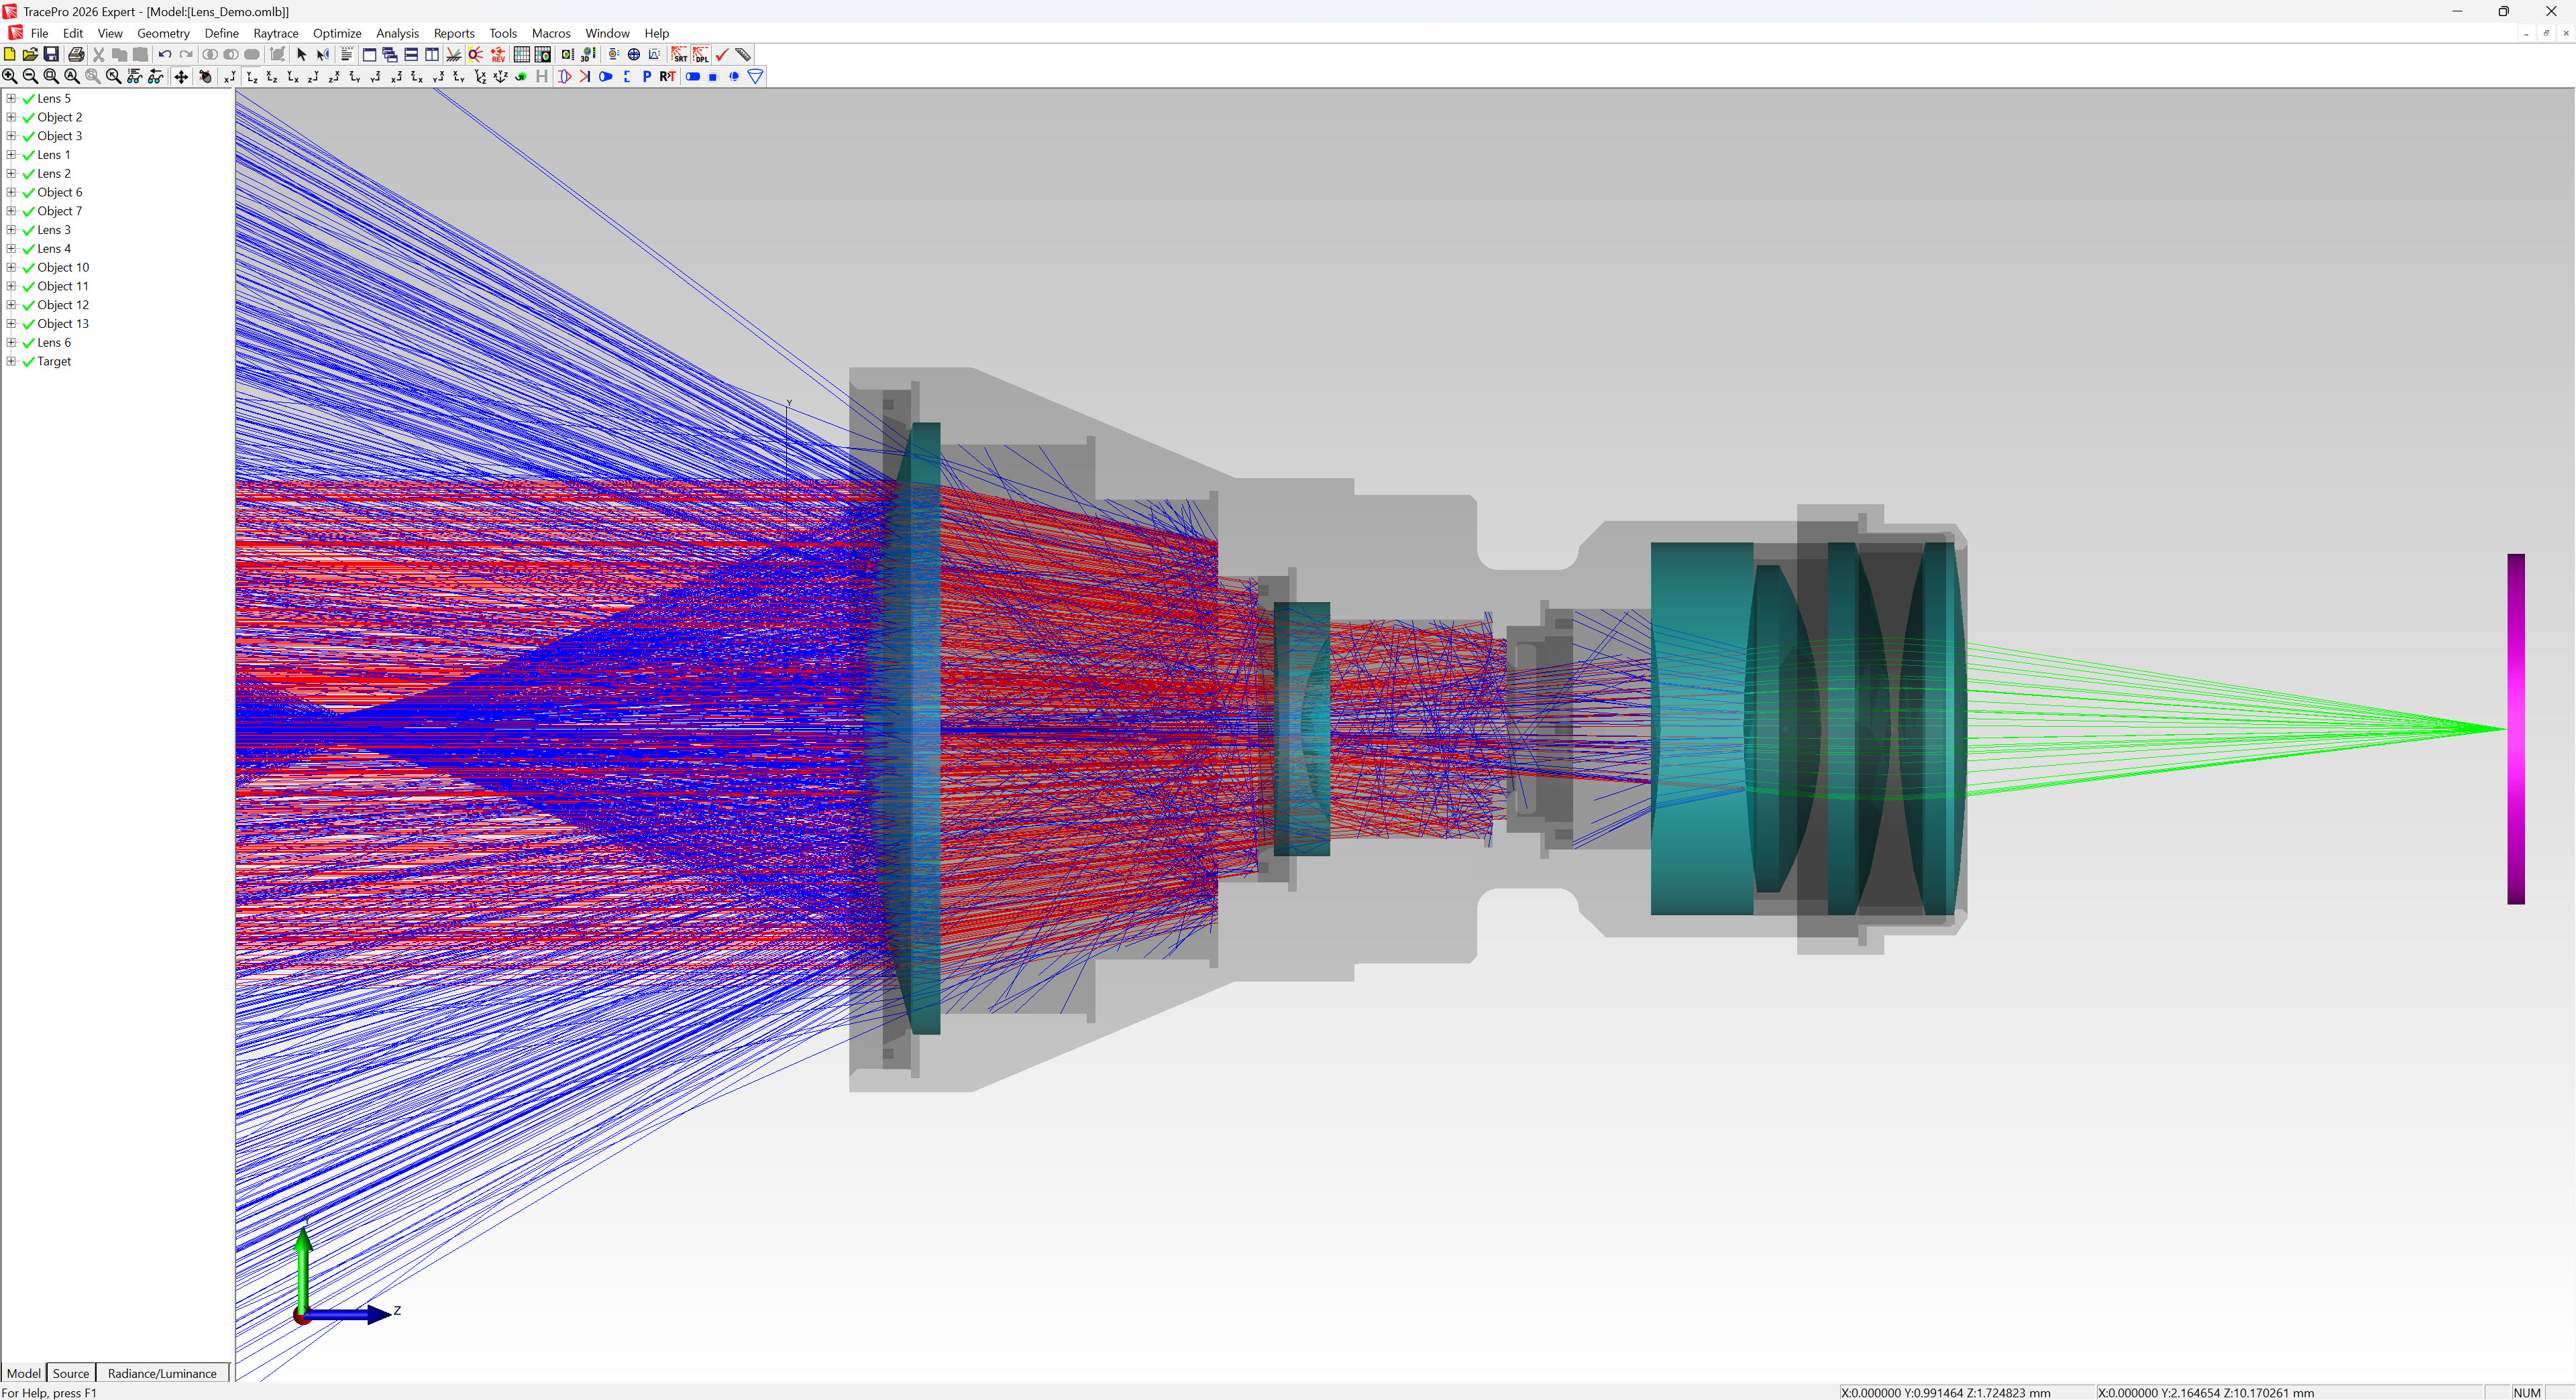Switch to the XY axis view icon

(230, 77)
